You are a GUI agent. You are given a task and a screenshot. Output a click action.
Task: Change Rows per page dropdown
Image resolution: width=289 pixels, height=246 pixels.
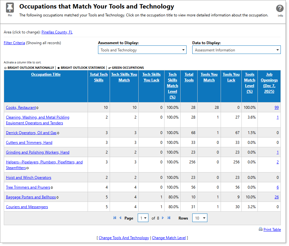(200, 218)
